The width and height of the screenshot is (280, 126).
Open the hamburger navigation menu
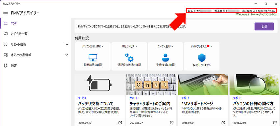pyautogui.click(x=6, y=13)
